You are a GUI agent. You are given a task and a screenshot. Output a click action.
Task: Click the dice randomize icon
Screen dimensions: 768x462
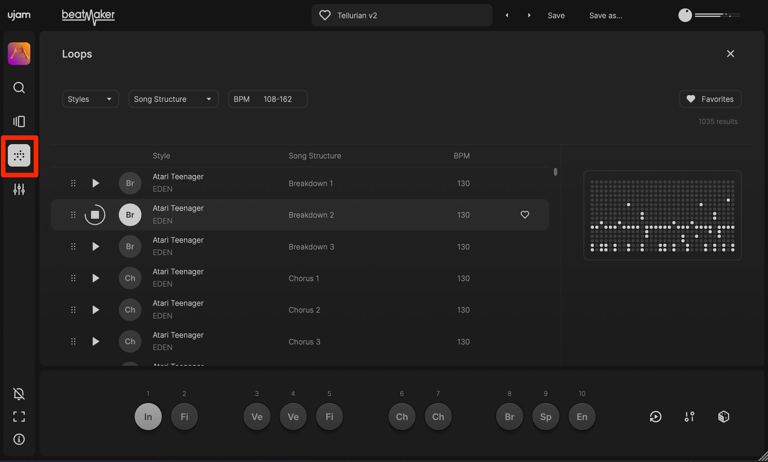click(723, 417)
